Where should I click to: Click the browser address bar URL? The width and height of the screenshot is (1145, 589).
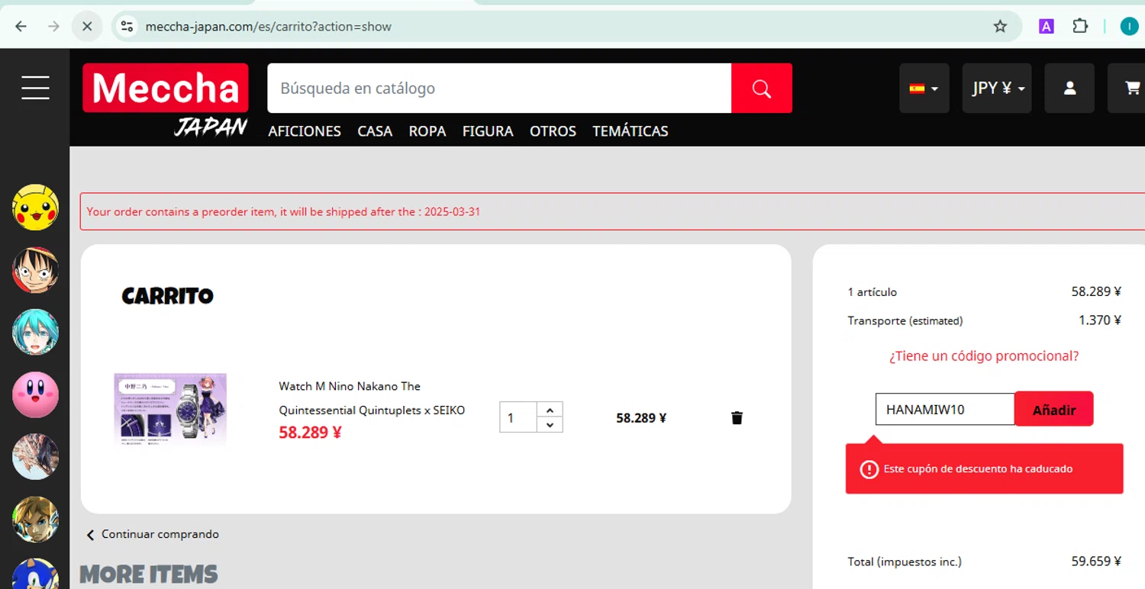tap(269, 27)
